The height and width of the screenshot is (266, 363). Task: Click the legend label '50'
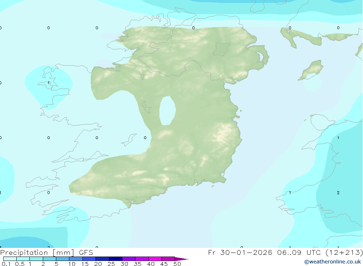coord(178,264)
